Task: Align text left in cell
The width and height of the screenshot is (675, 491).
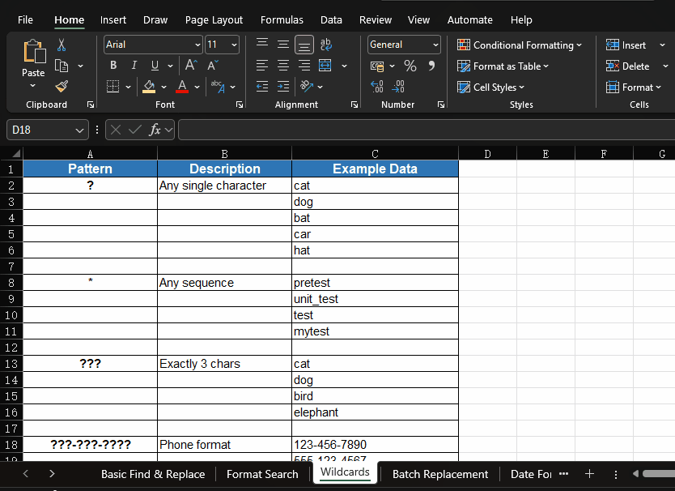Action: click(x=261, y=66)
